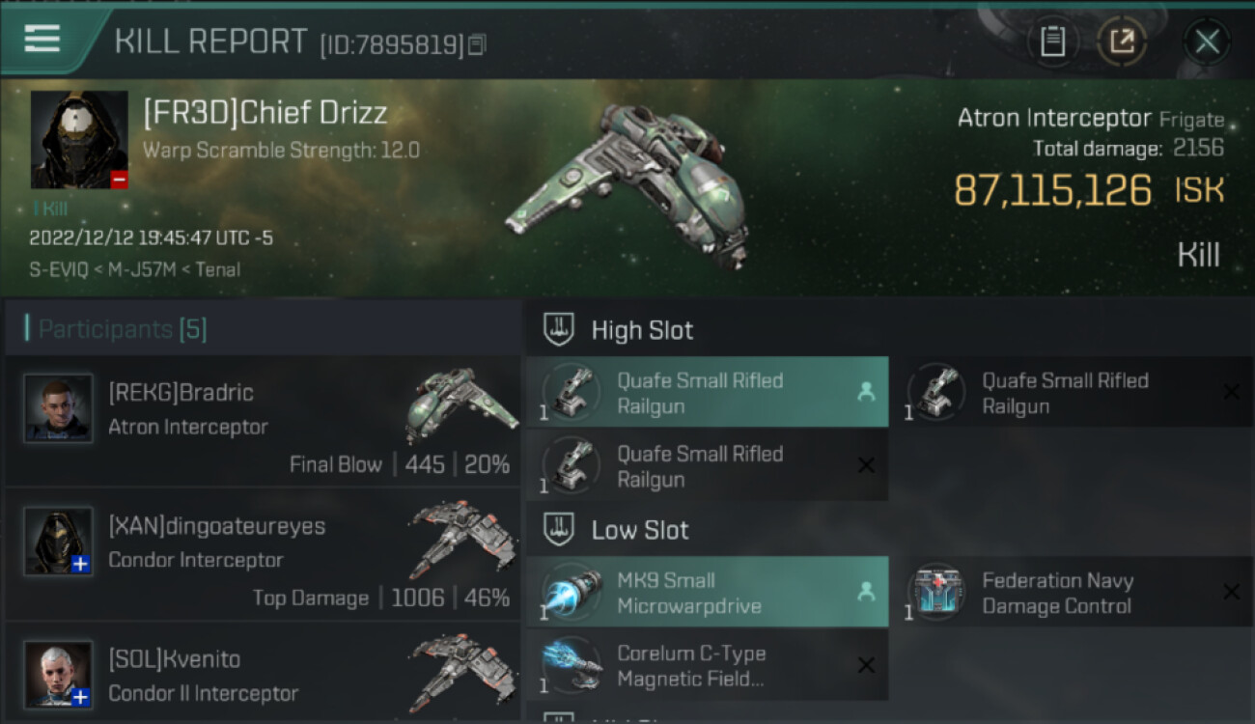
Task: Click the Participants [5] header
Action: click(122, 329)
